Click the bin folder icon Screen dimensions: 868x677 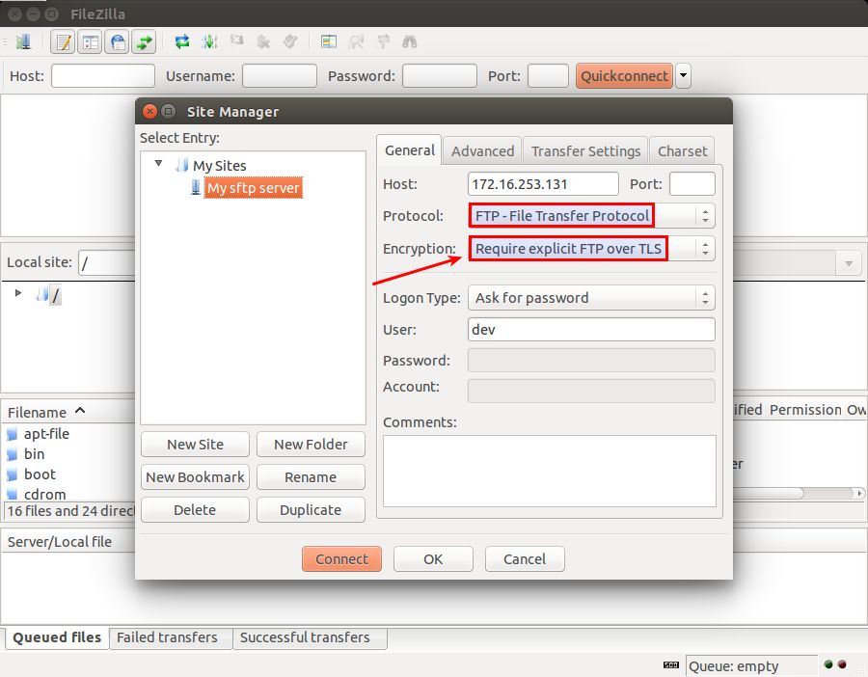(x=12, y=454)
